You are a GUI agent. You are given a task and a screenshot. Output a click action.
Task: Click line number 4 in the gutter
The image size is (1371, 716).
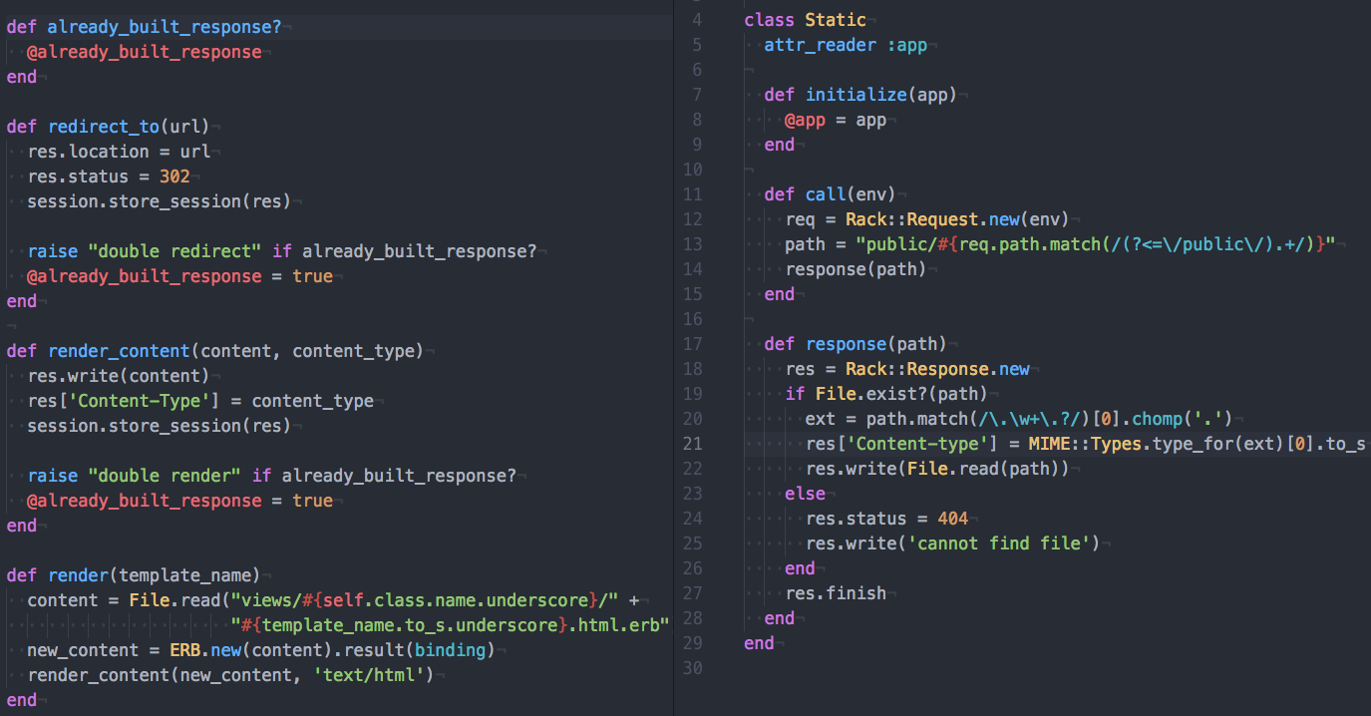(x=697, y=20)
